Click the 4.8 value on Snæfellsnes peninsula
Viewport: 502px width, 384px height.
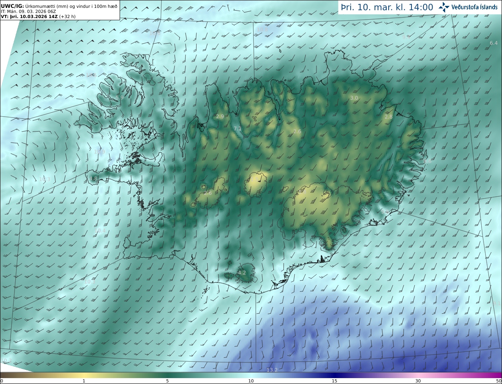point(93,179)
